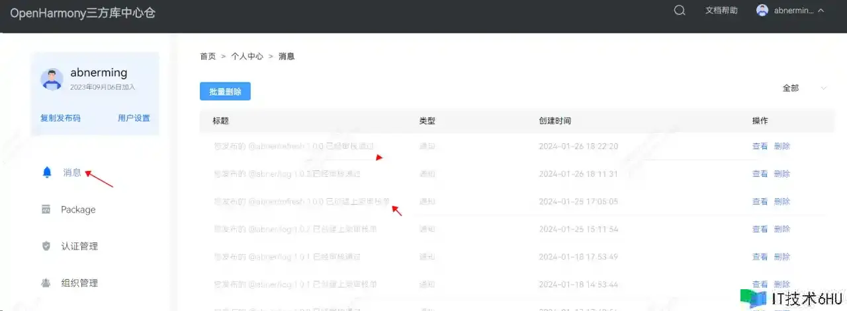Screen dimensions: 847x311
Task: Open 用户设置 from the profile card
Action: [134, 118]
